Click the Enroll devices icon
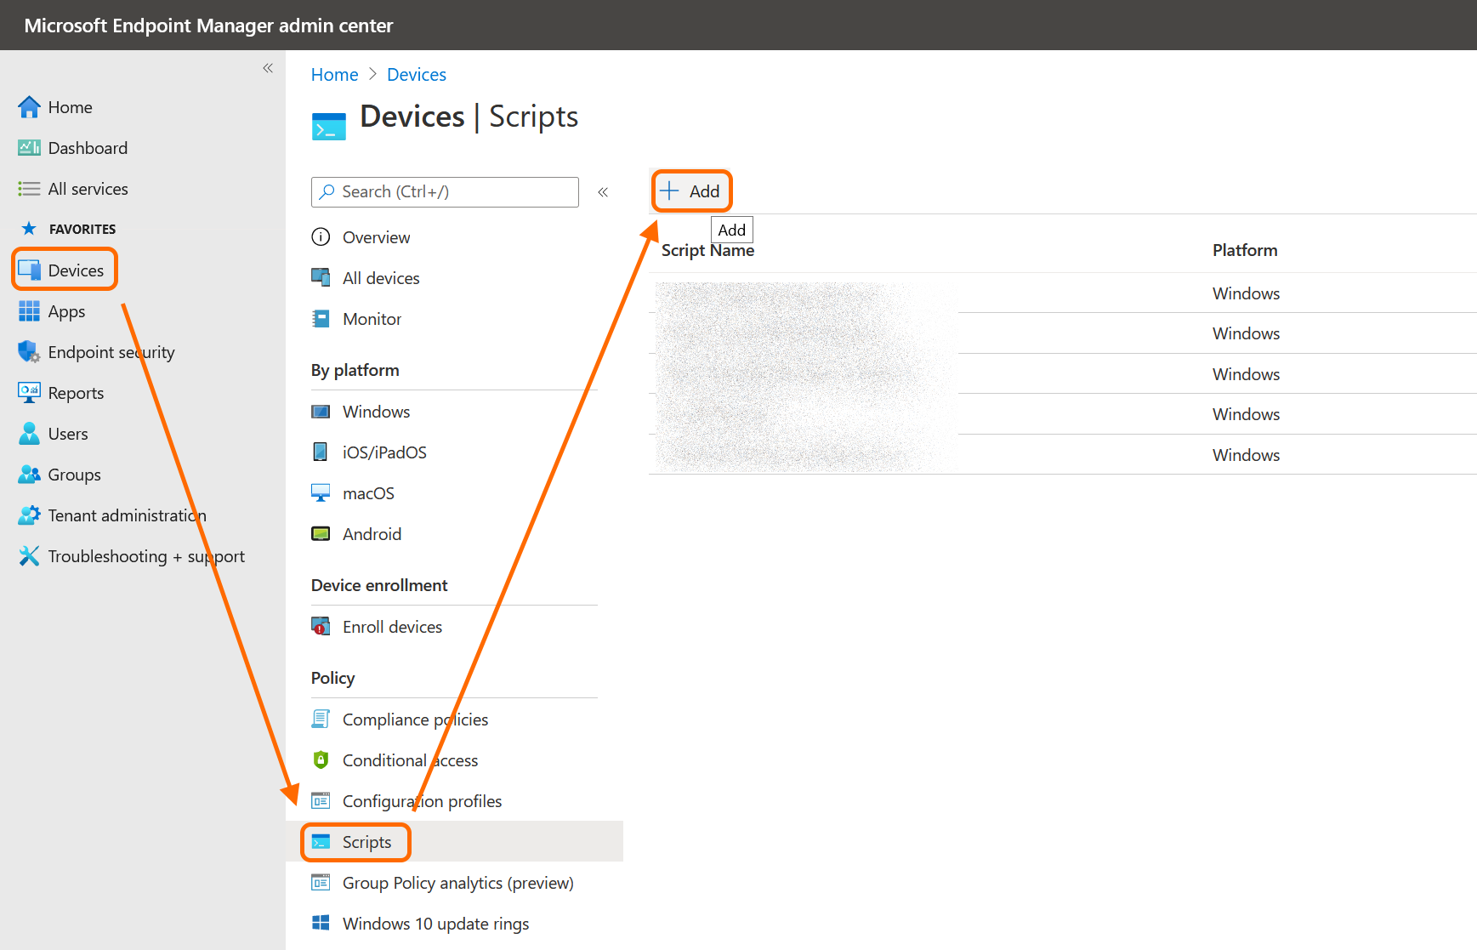 click(x=321, y=627)
